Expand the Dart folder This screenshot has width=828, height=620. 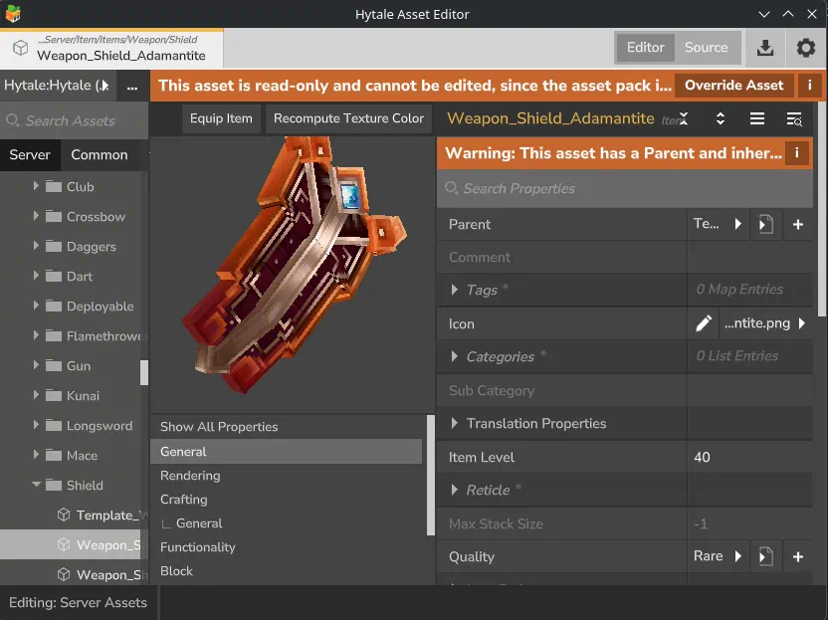(x=36, y=275)
